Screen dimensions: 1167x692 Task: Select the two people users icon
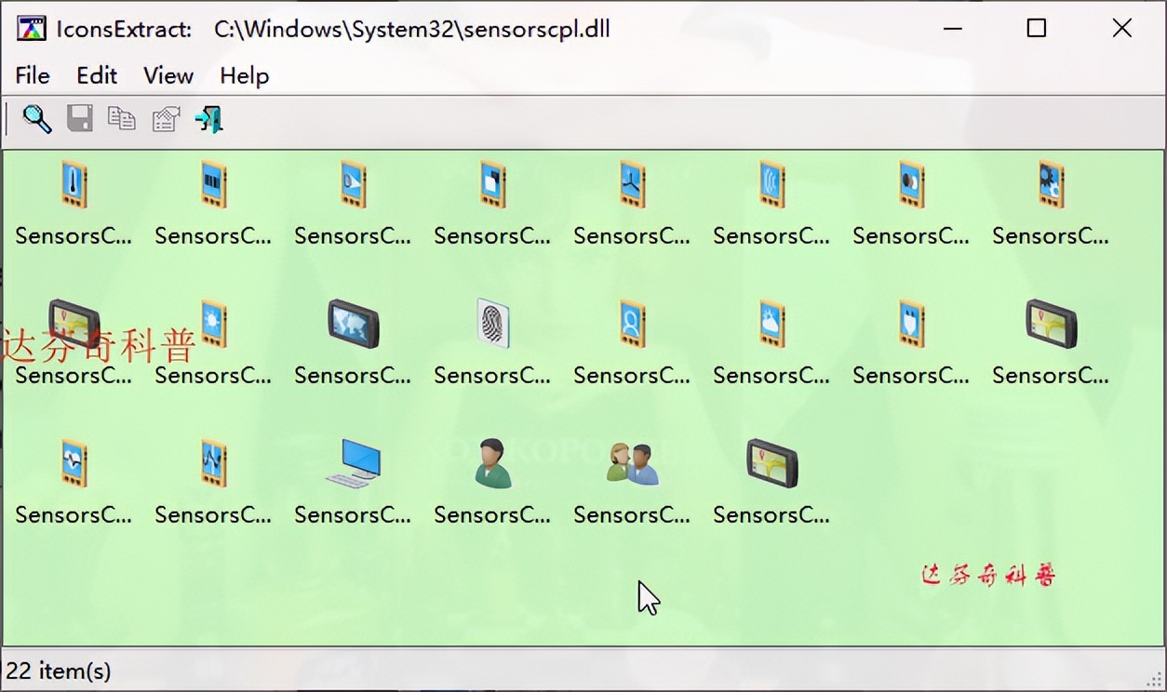632,463
